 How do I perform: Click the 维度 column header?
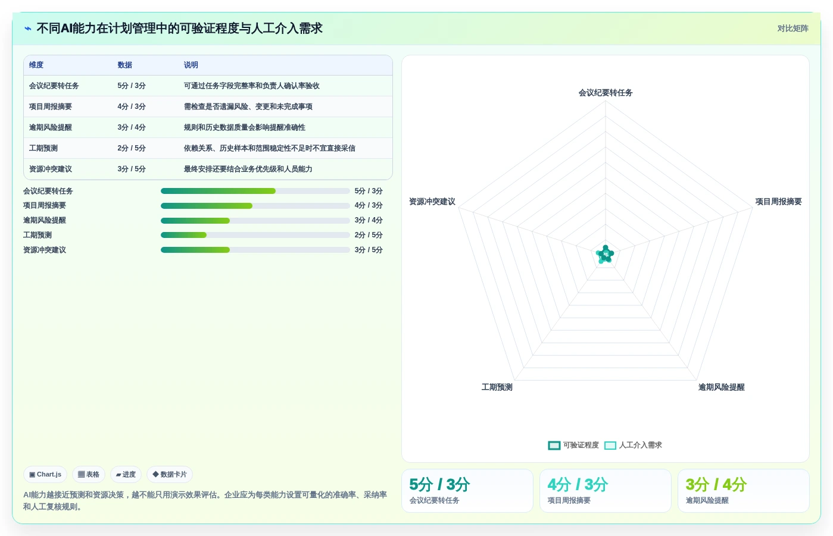click(x=36, y=65)
